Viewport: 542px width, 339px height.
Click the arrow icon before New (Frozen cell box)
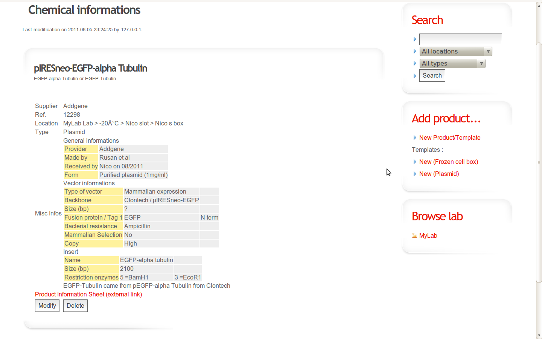pos(415,162)
